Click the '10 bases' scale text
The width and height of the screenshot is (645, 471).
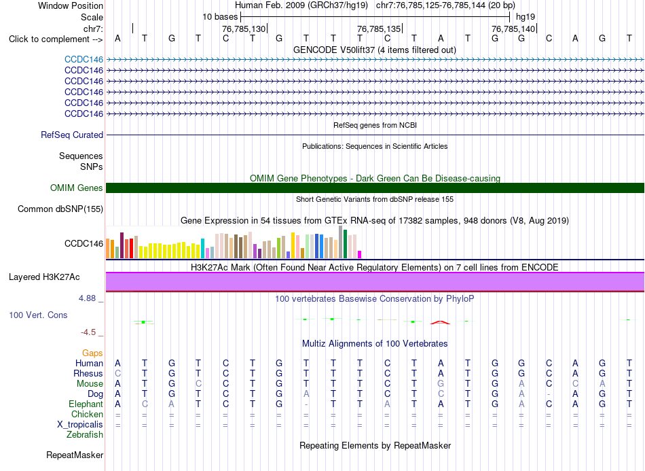tap(220, 17)
